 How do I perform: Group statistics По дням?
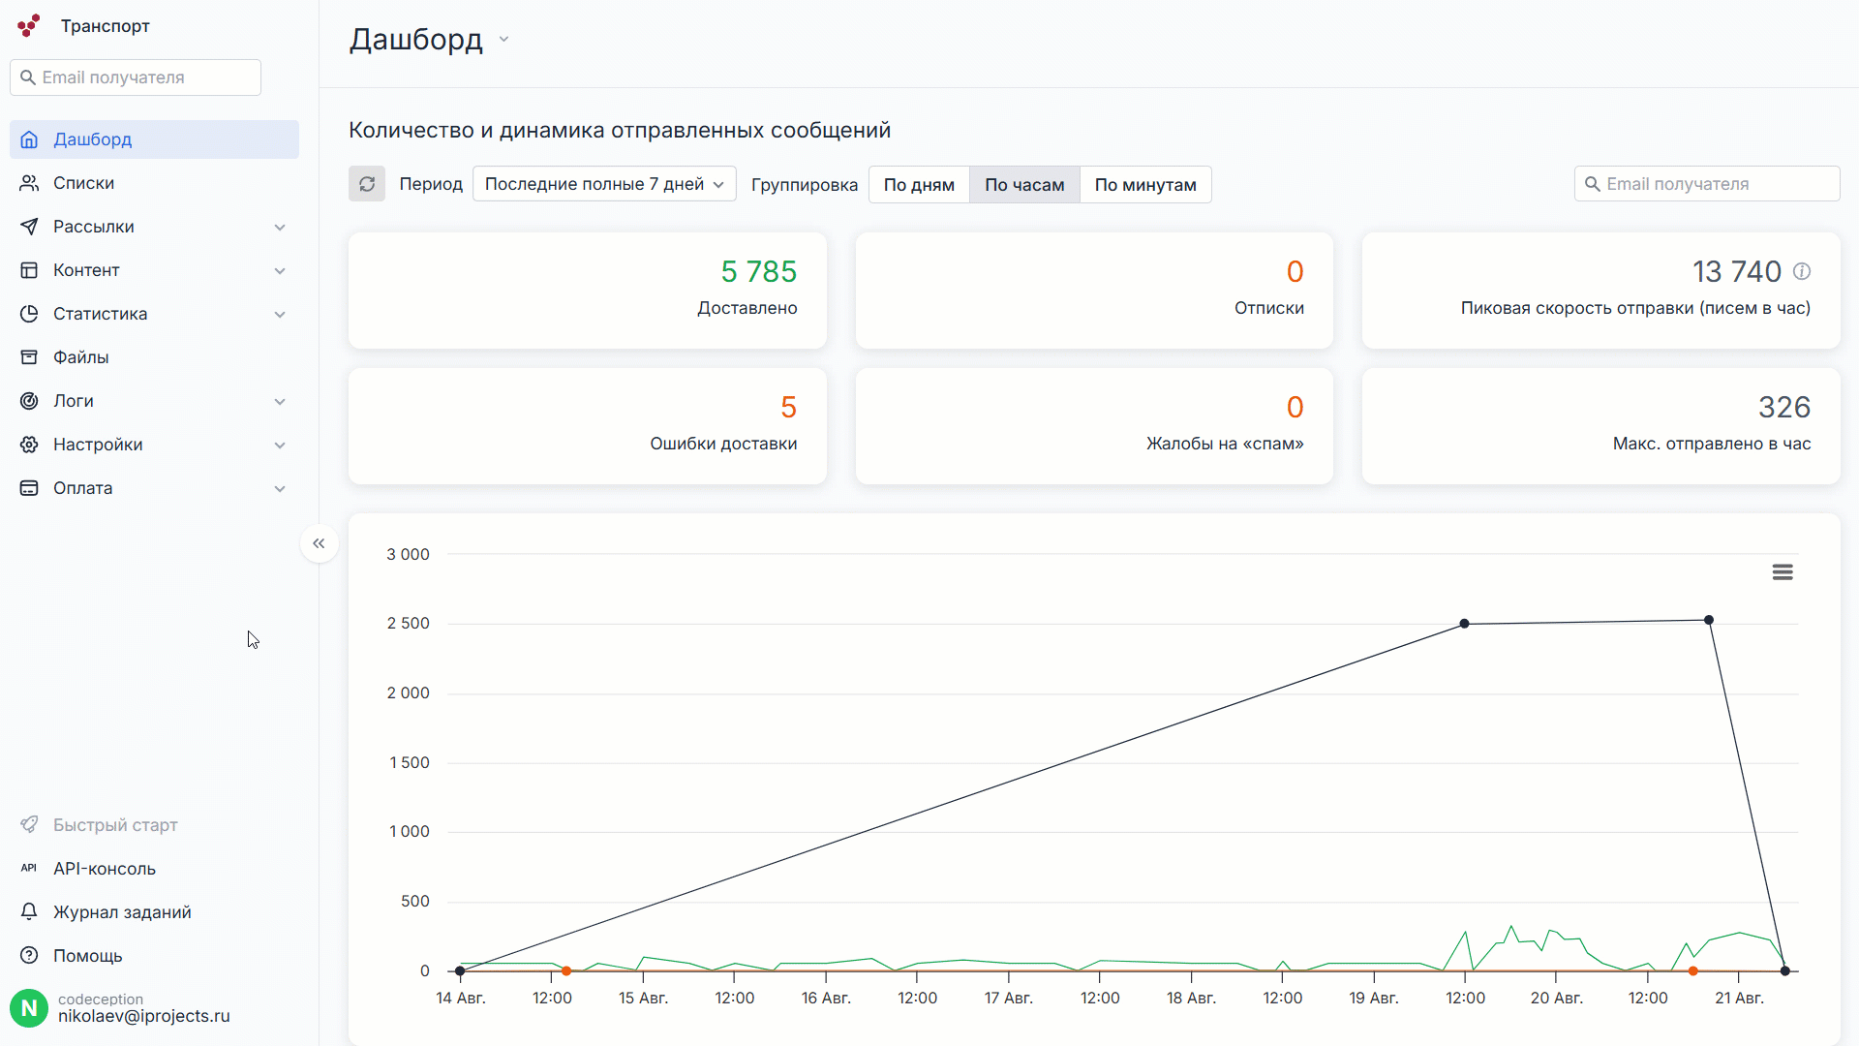click(919, 185)
